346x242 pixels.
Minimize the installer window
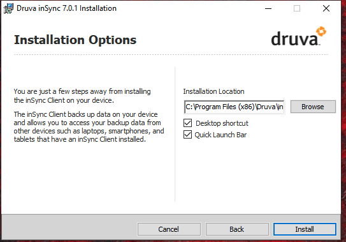pos(268,9)
